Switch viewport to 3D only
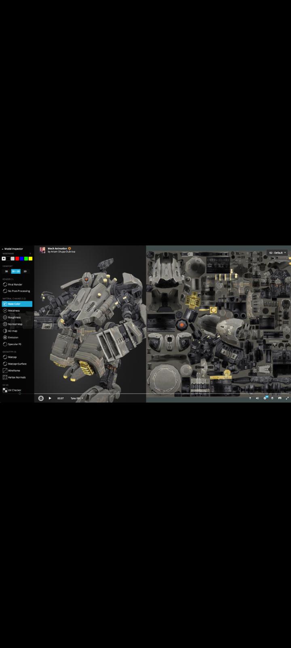291x648 pixels. pos(6,271)
